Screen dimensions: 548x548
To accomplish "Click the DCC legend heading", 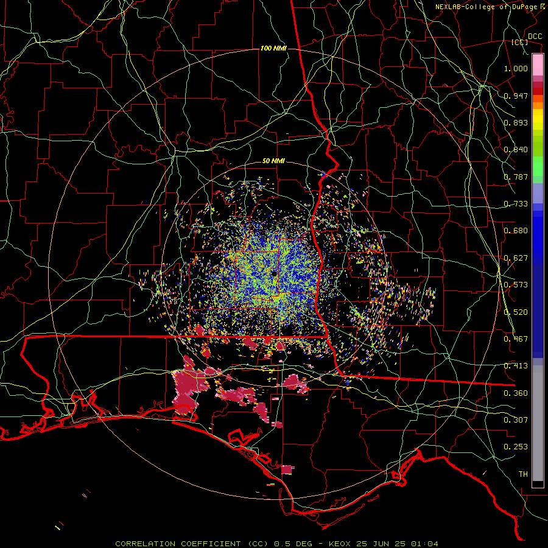I will (x=535, y=37).
